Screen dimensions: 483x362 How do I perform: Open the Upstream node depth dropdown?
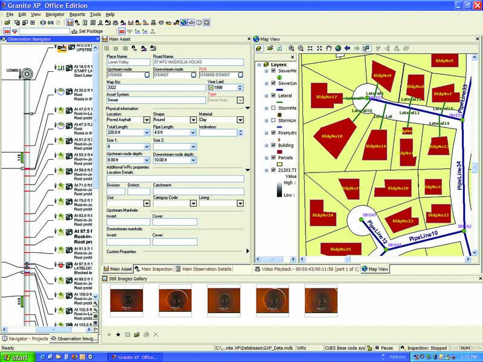(x=147, y=160)
